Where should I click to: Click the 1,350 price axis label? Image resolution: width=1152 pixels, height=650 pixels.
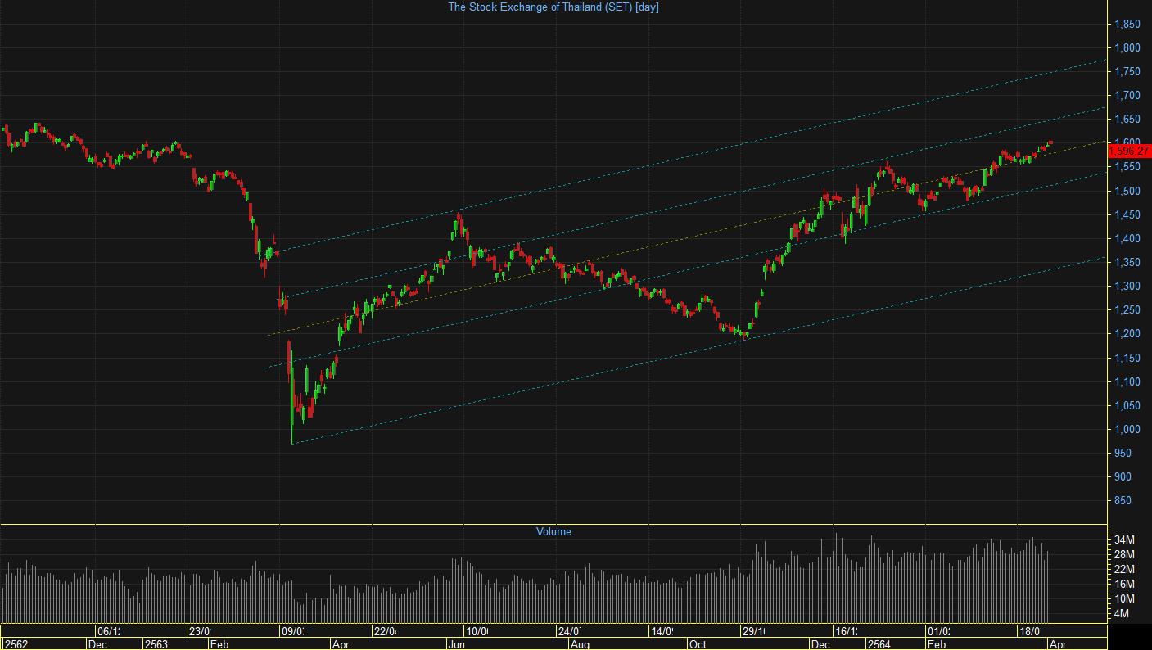tap(1127, 263)
